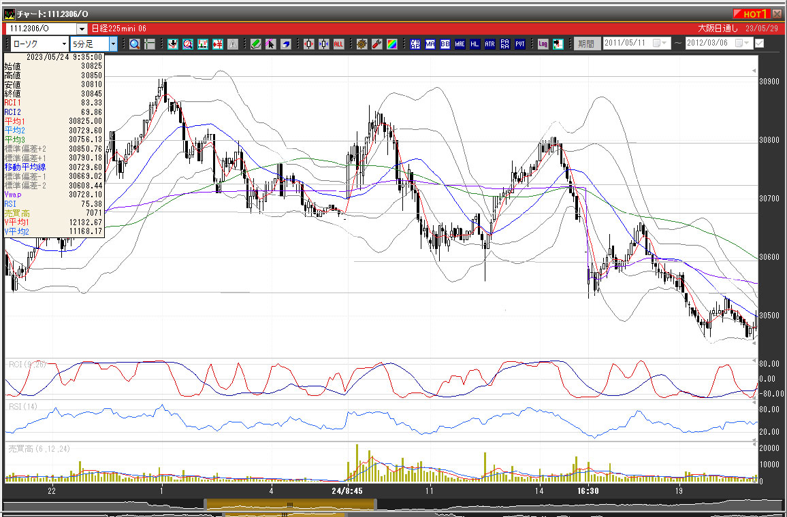The height and width of the screenshot is (517, 787).
Task: Click the 日経225mini 06 instrument name
Action: click(119, 29)
